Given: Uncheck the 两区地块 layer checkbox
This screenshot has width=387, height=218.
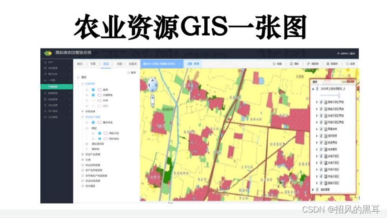Looking at the screenshot, I should (100, 139).
